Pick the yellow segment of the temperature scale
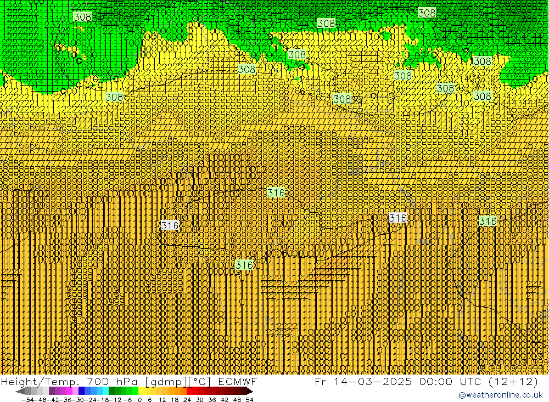 point(141,391)
